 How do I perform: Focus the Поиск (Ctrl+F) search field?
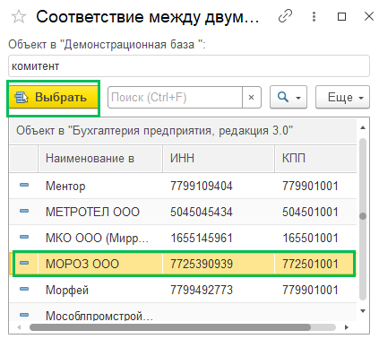(175, 98)
